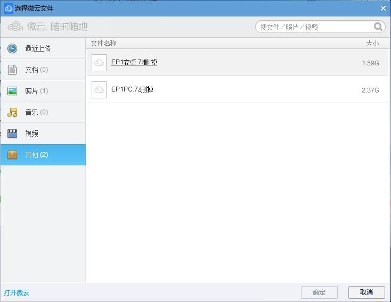Sort by 大小 column header
The width and height of the screenshot is (391, 302).
click(372, 43)
